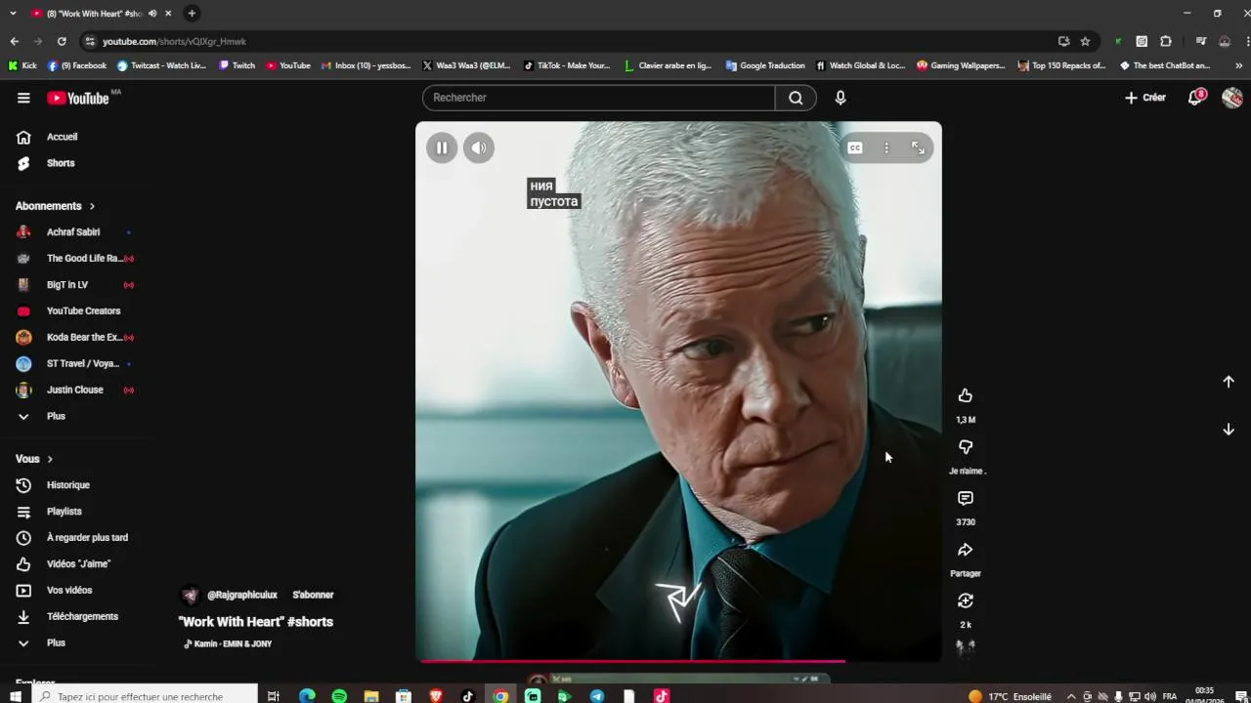Go to the previous short arrow
The width and height of the screenshot is (1251, 703).
(x=1229, y=382)
